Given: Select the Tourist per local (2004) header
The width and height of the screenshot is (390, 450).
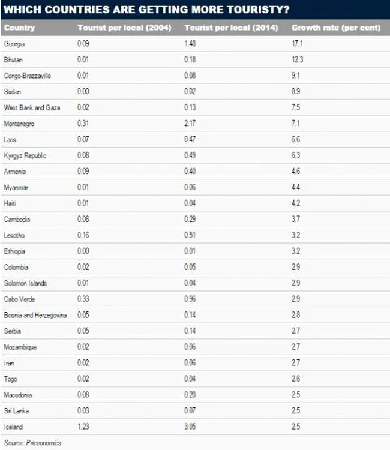Looking at the screenshot, I should [x=124, y=28].
